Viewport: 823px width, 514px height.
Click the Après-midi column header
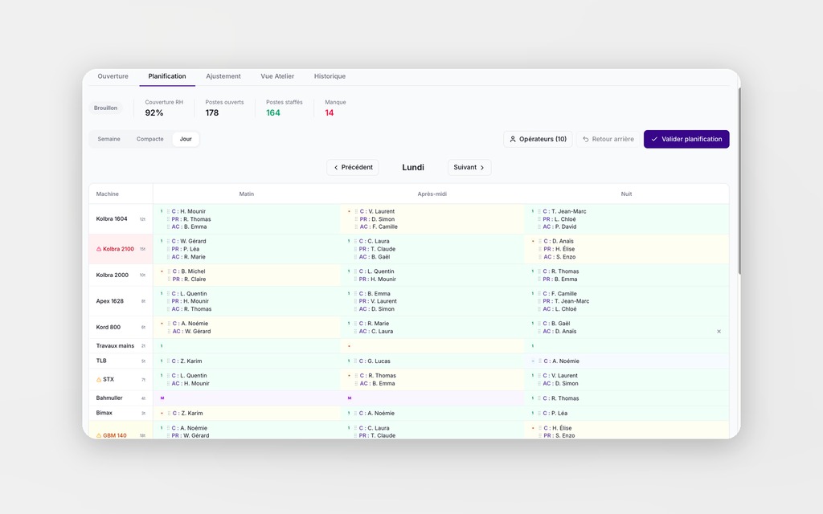pyautogui.click(x=432, y=194)
